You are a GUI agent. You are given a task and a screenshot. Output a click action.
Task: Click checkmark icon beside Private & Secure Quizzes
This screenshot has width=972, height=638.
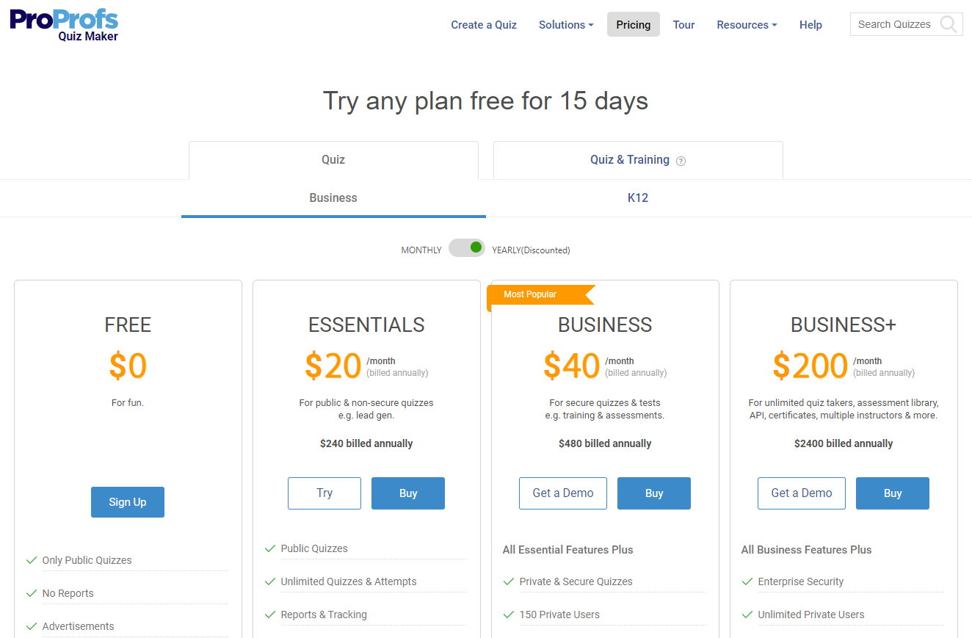(x=509, y=581)
